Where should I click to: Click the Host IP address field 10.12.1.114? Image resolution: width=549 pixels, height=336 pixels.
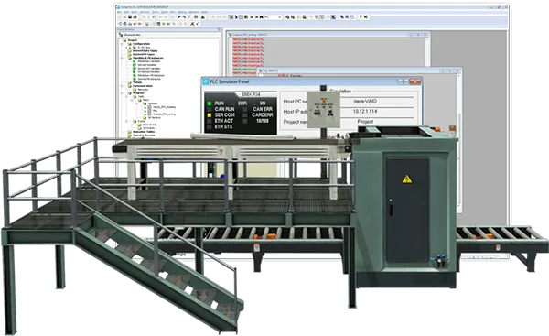(365, 111)
